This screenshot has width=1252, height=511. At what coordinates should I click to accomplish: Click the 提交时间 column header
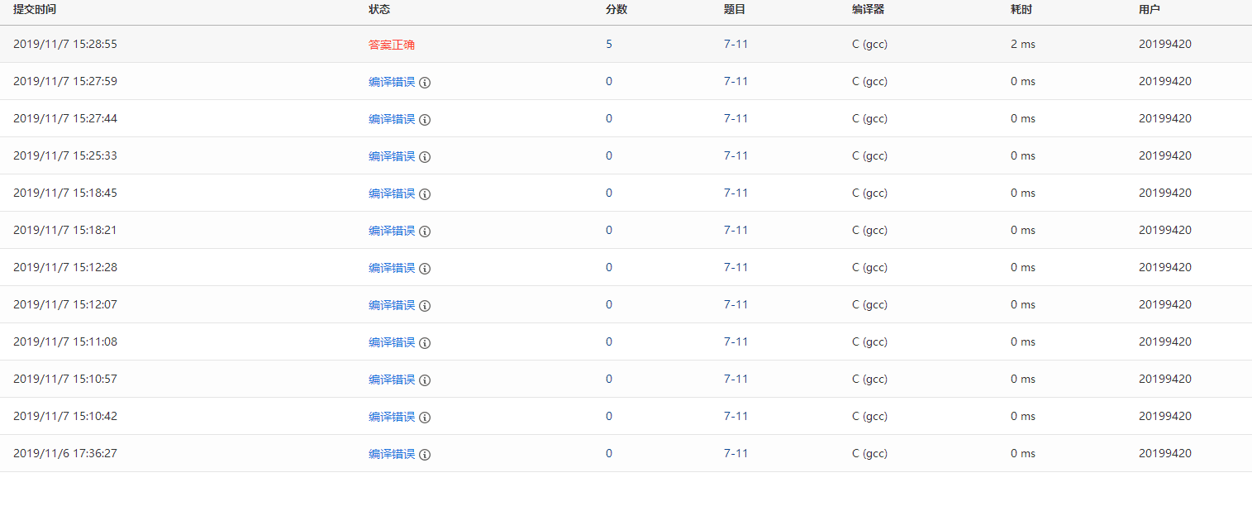(x=35, y=9)
